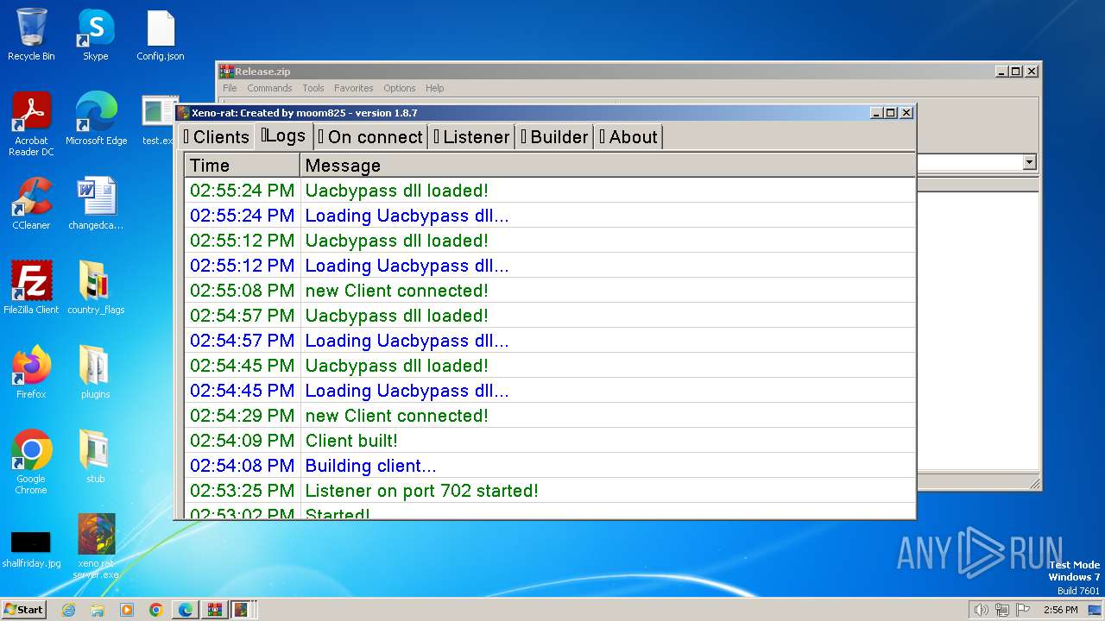Open WinRAR Options menu

[400, 88]
